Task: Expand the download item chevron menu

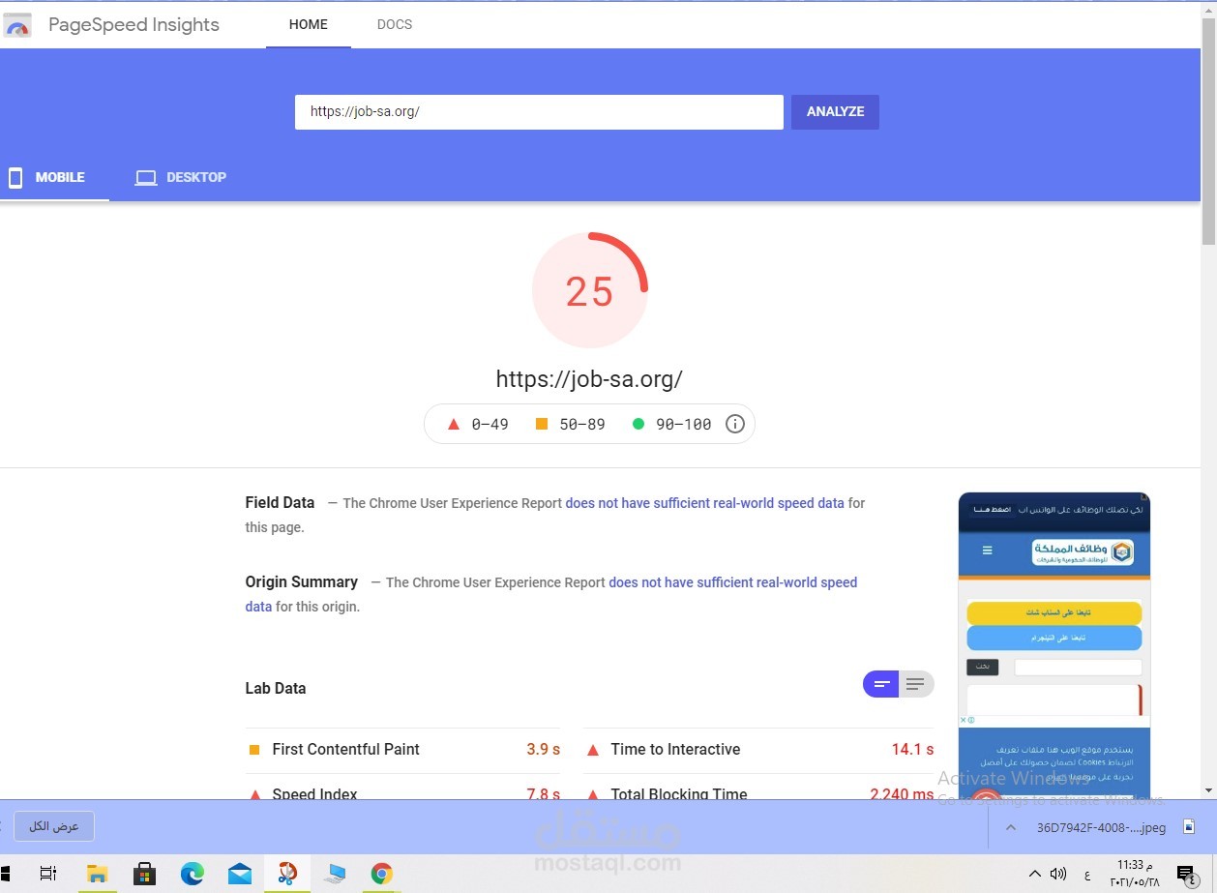Action: point(1011,827)
